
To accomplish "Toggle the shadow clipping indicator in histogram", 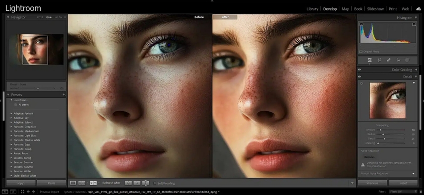I will 361,24.
